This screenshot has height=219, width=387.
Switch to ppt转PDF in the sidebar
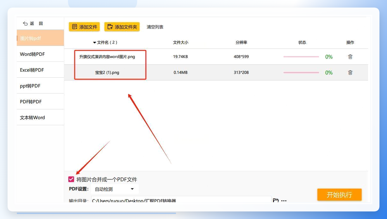[40, 86]
